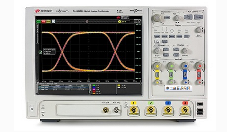Turn the blue channel 3 offset knob

[x=185, y=82]
